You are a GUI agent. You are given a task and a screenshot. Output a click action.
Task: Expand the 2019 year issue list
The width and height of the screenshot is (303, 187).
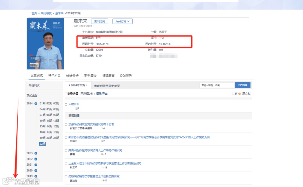pos(36,176)
